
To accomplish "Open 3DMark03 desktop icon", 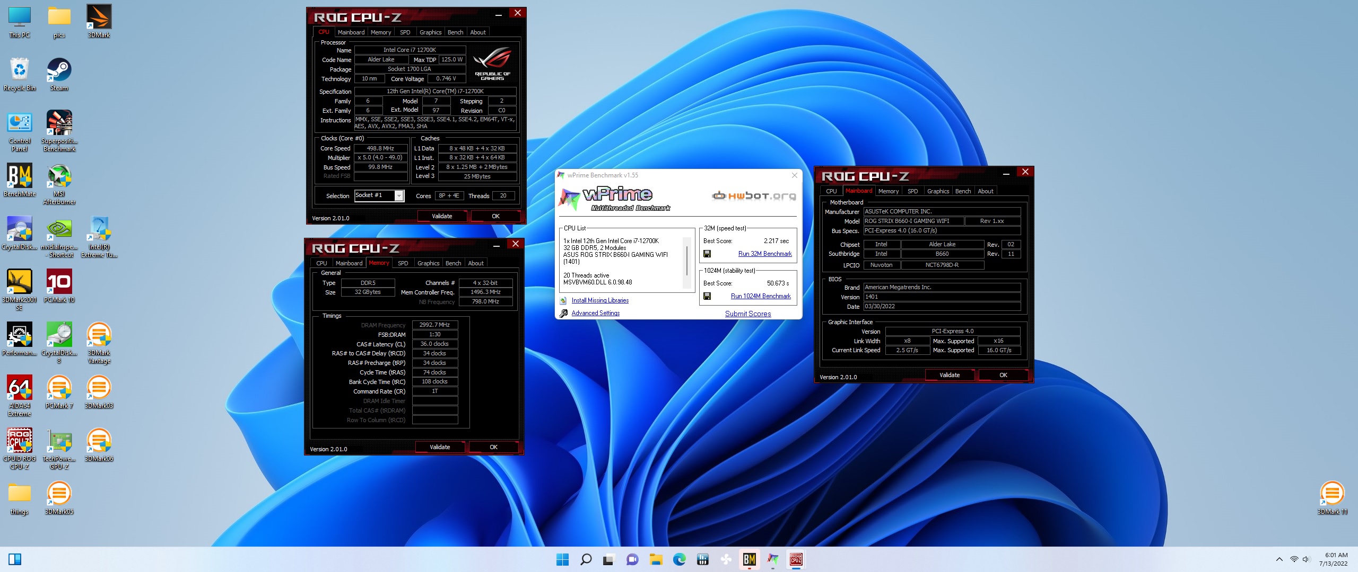I will click(99, 392).
